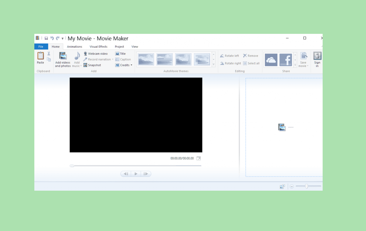
Task: Switch to the Animations tab
Action: click(x=75, y=47)
